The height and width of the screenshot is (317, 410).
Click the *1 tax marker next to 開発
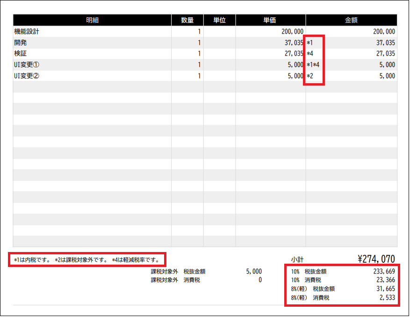pos(310,42)
